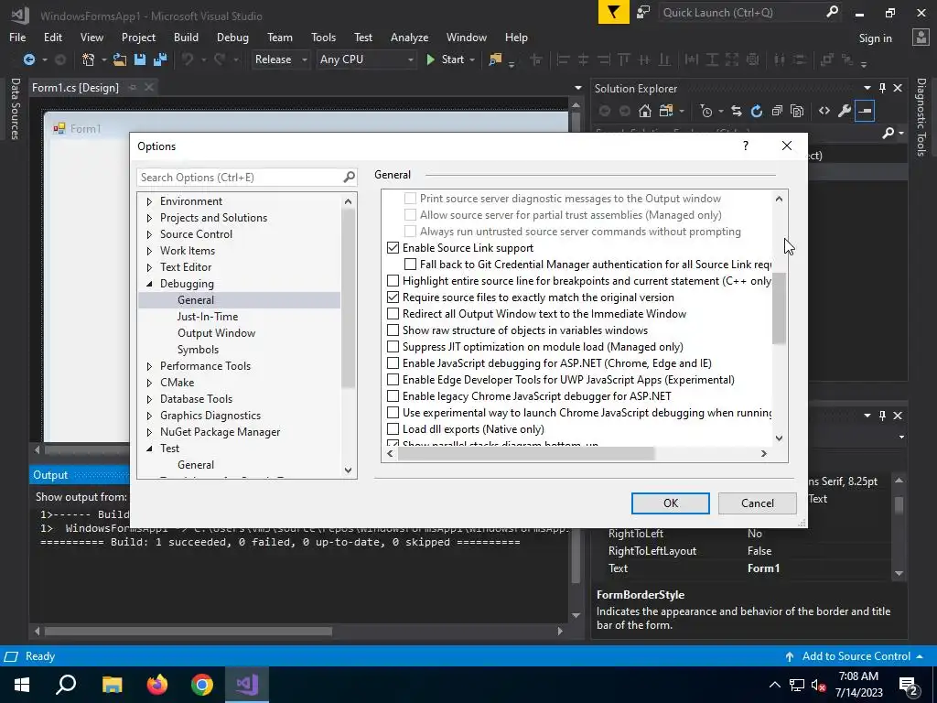
Task: Click the Open File toolbar icon
Action: tap(120, 59)
